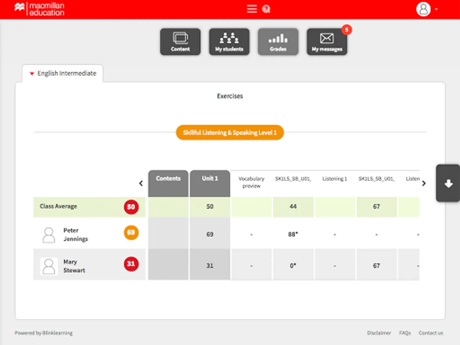Open My messages envelope icon
This screenshot has width=460, height=345.
coord(327,42)
